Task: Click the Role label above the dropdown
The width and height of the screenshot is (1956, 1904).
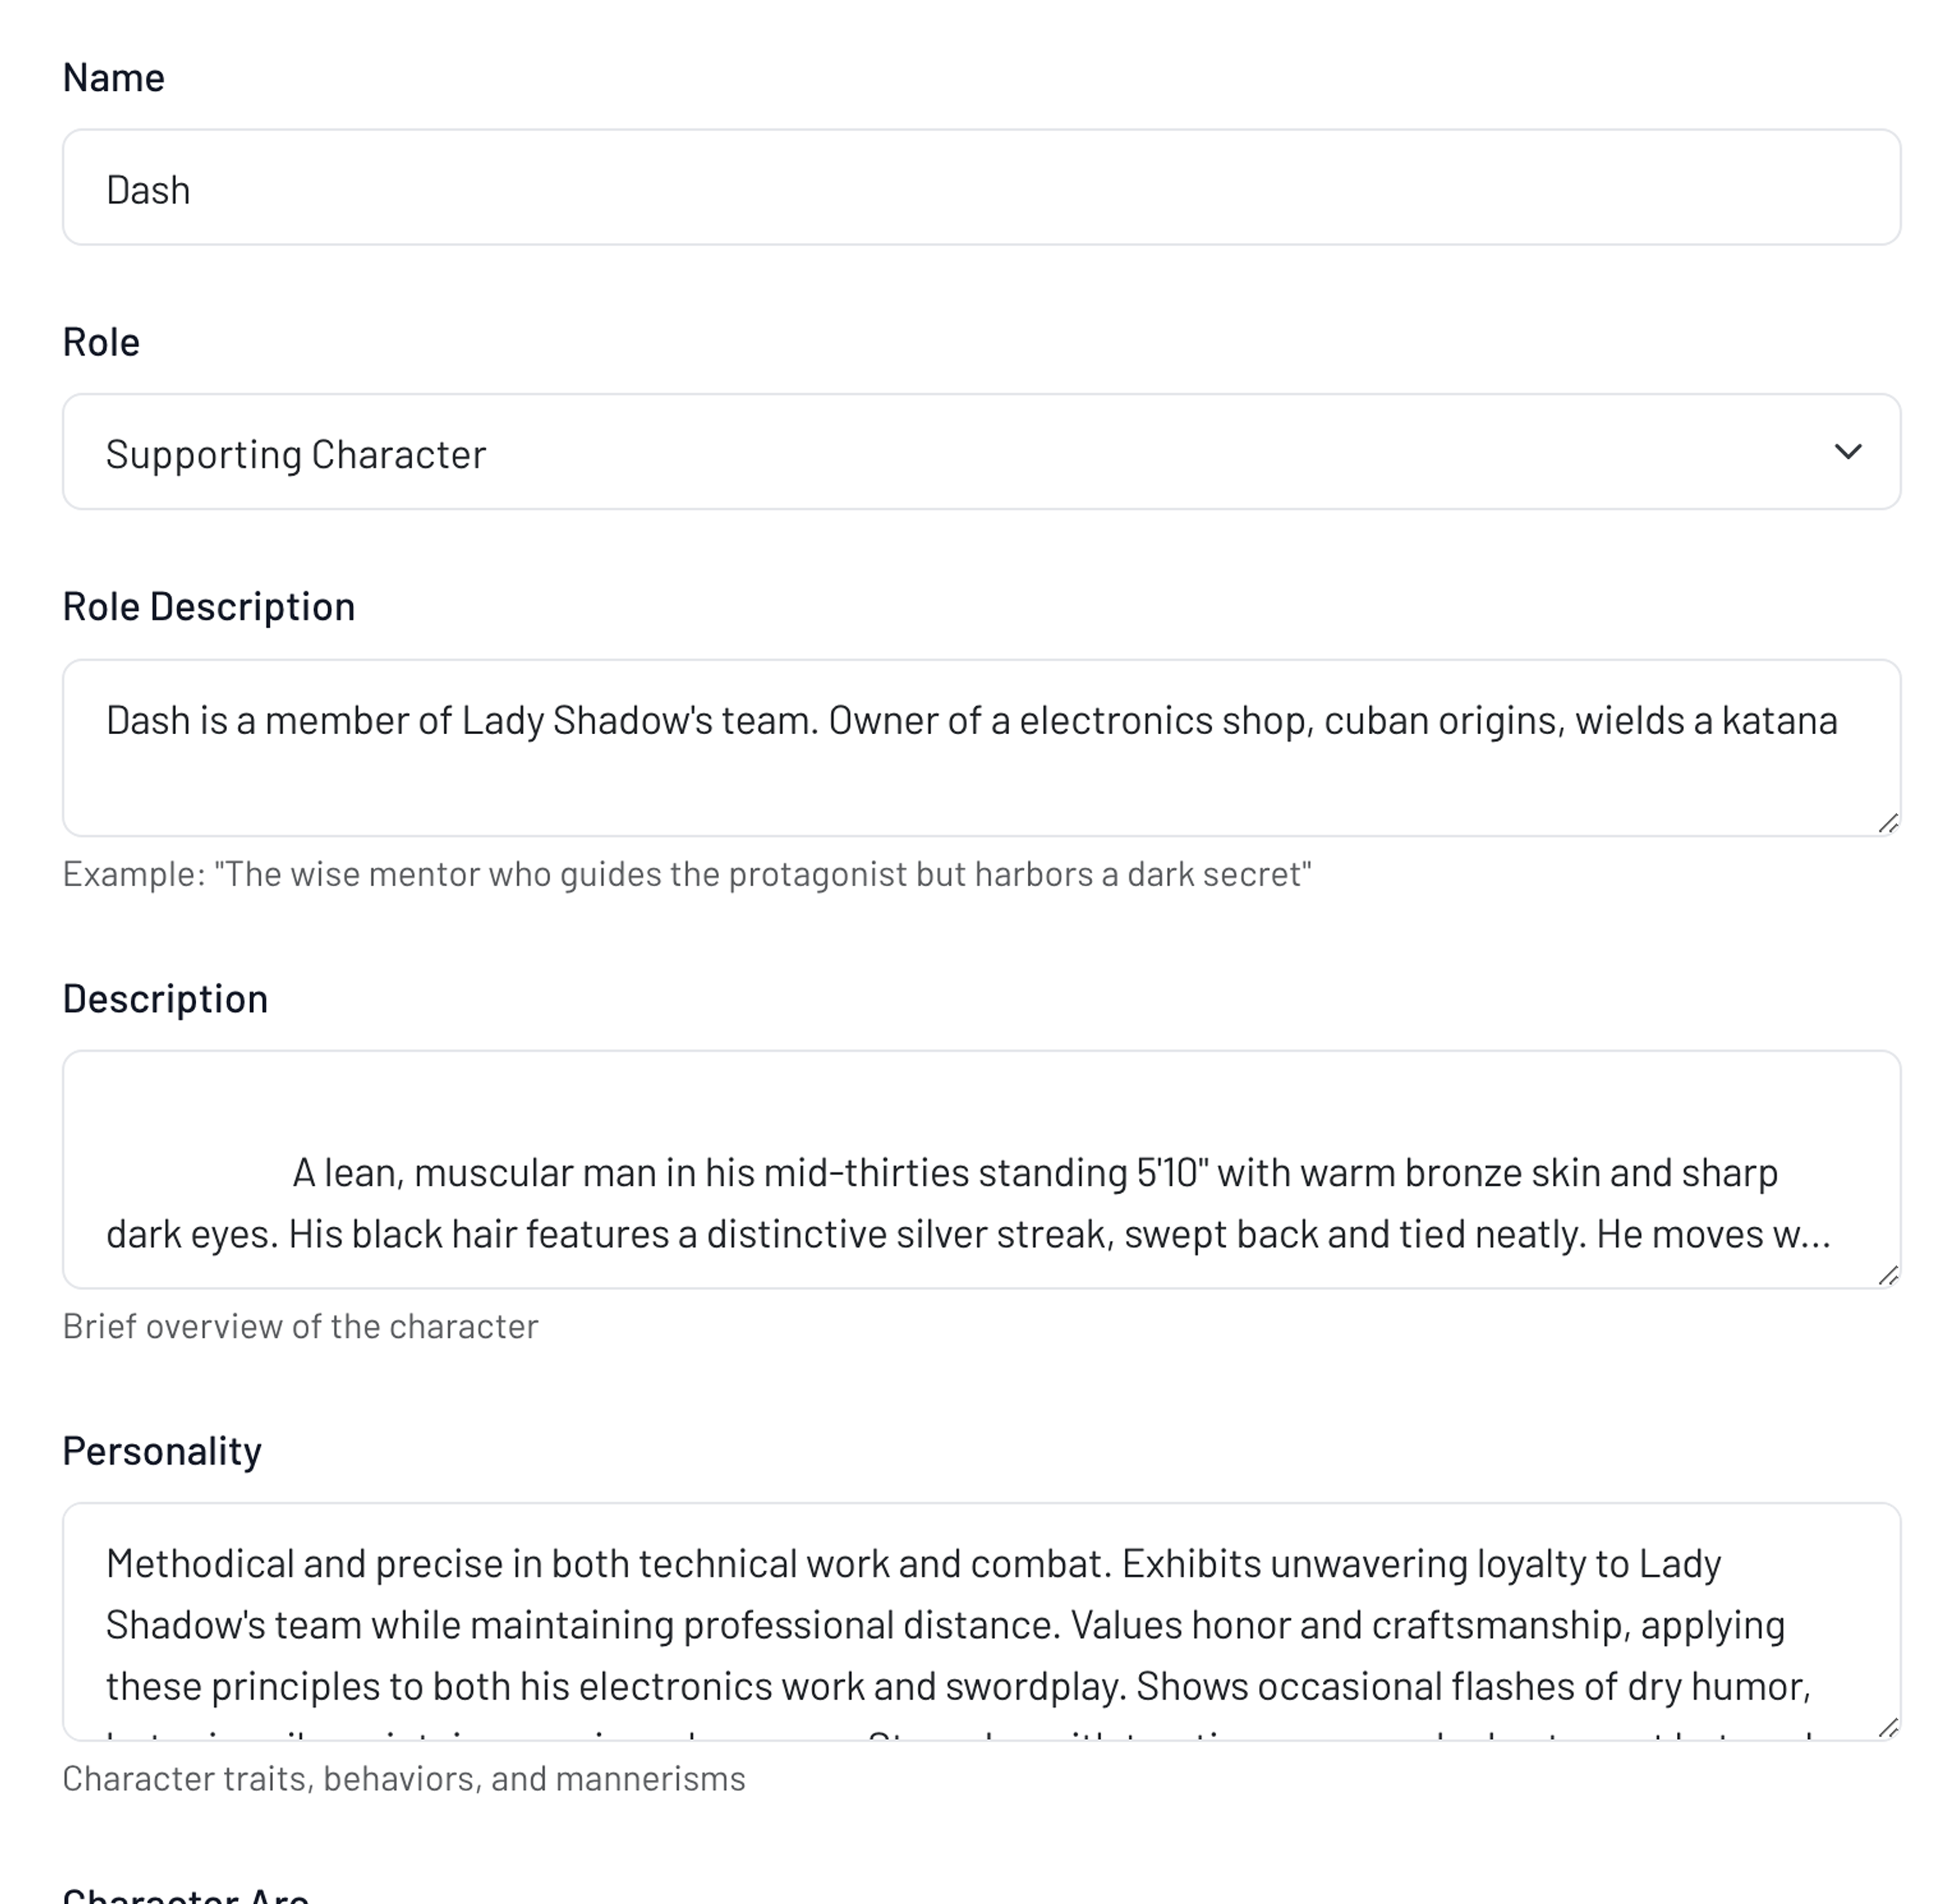Action: pos(101,342)
